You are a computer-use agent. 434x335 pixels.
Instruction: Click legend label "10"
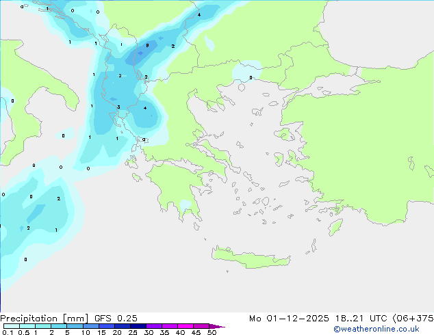(86, 332)
